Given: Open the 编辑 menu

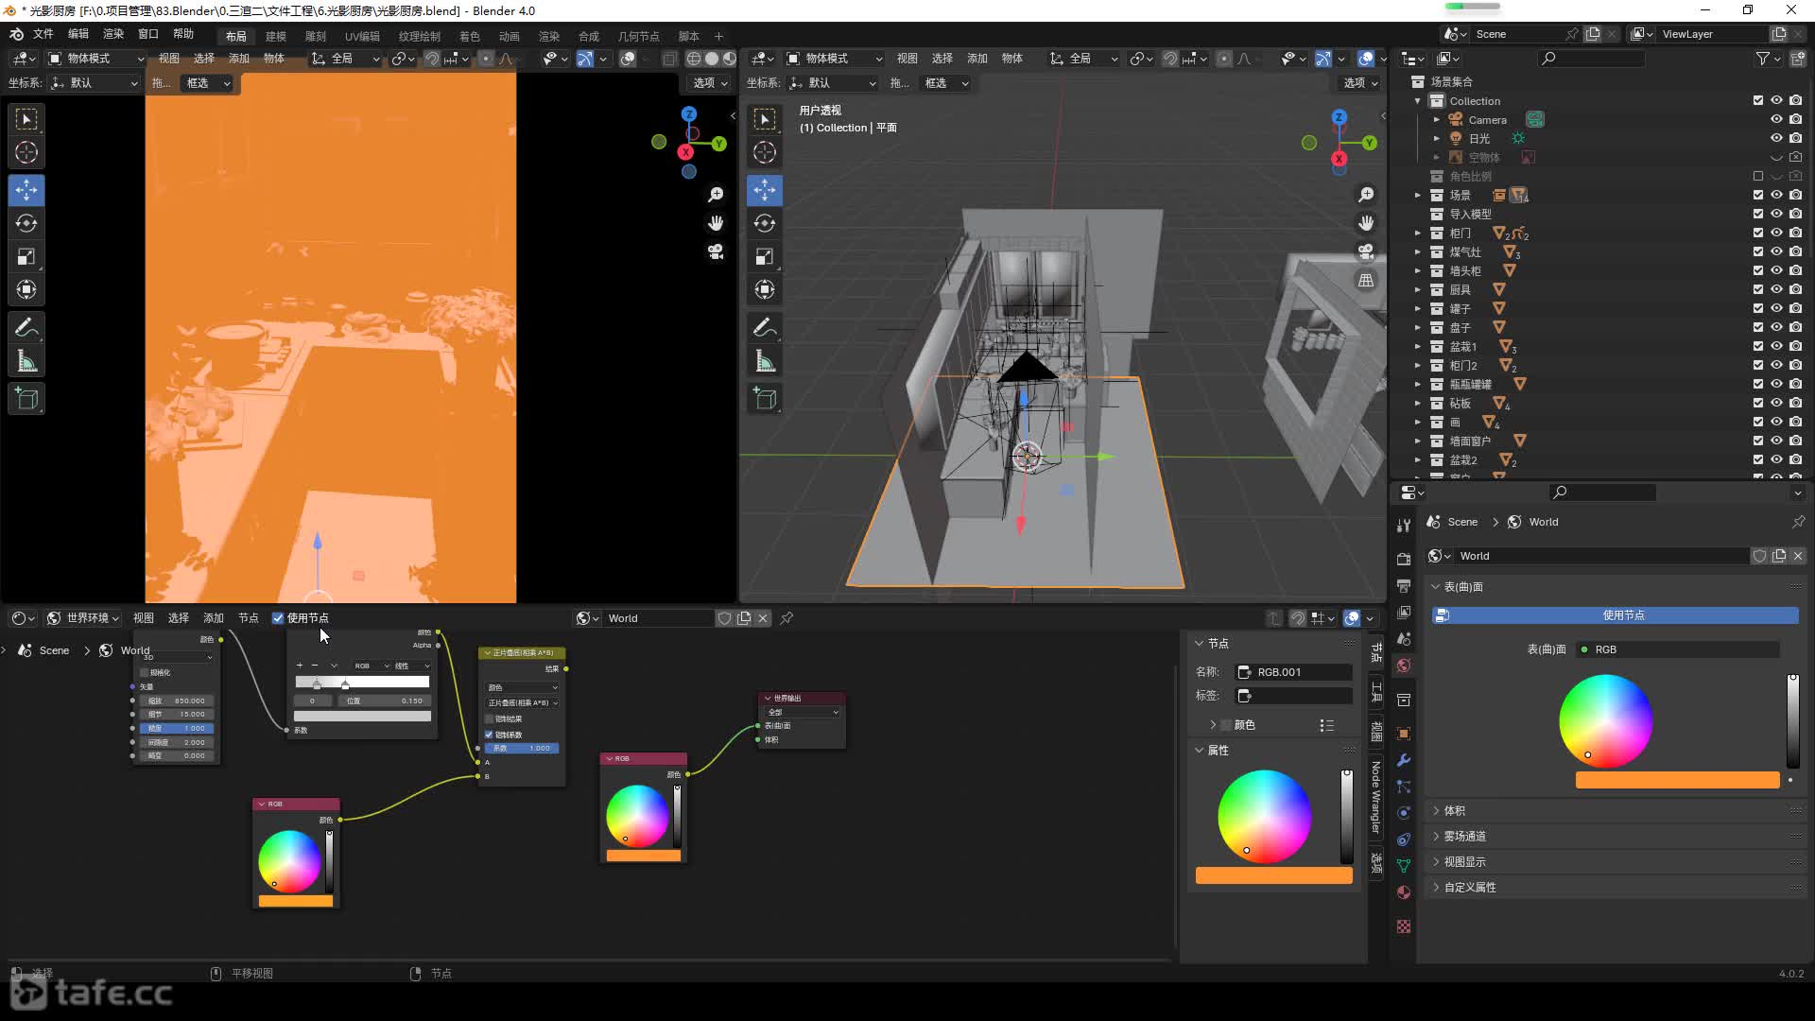Looking at the screenshot, I should click(78, 34).
